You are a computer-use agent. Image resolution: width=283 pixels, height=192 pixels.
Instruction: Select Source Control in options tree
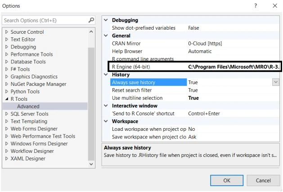click(27, 32)
